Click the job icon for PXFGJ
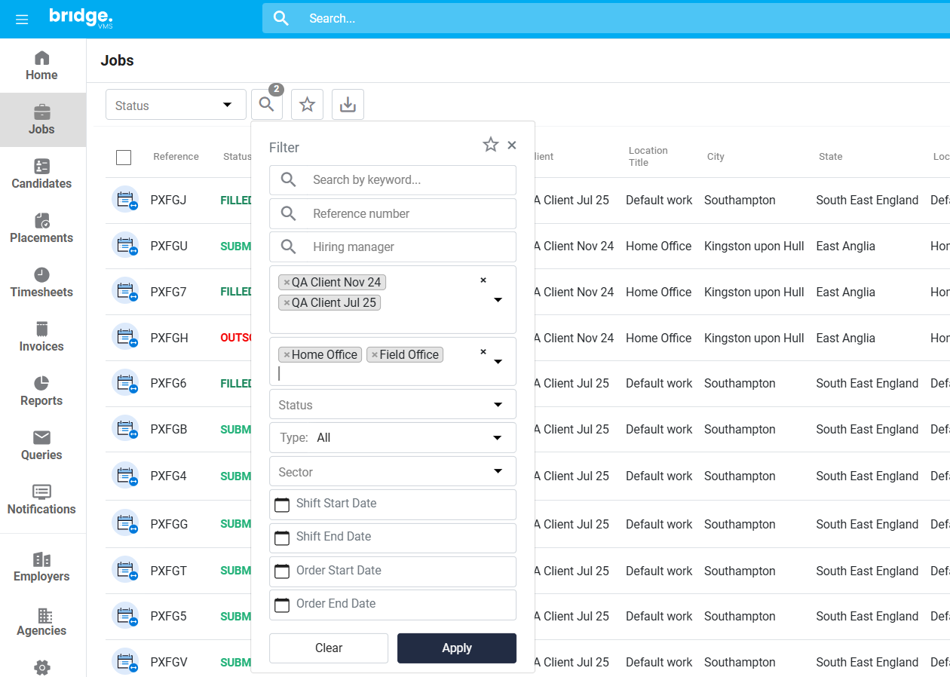The image size is (950, 677). [x=125, y=200]
